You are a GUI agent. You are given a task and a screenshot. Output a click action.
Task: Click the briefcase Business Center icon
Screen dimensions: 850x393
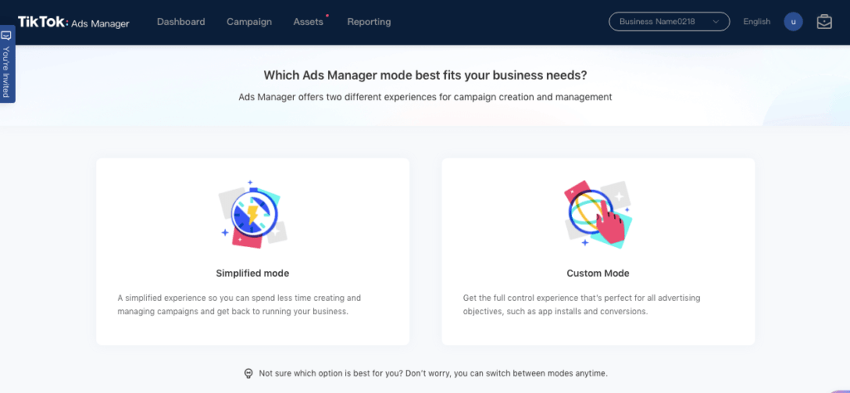(x=824, y=22)
